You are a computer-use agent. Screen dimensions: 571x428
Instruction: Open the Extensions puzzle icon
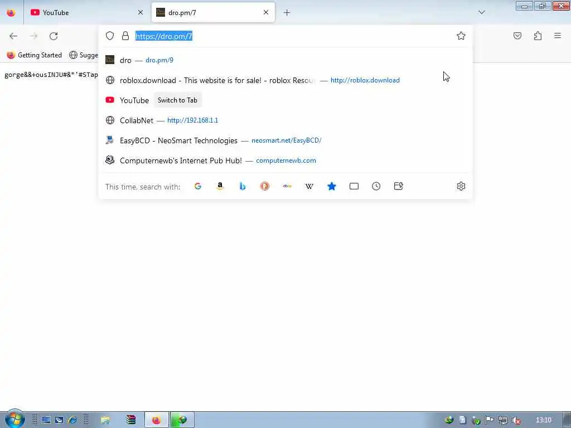pos(538,36)
